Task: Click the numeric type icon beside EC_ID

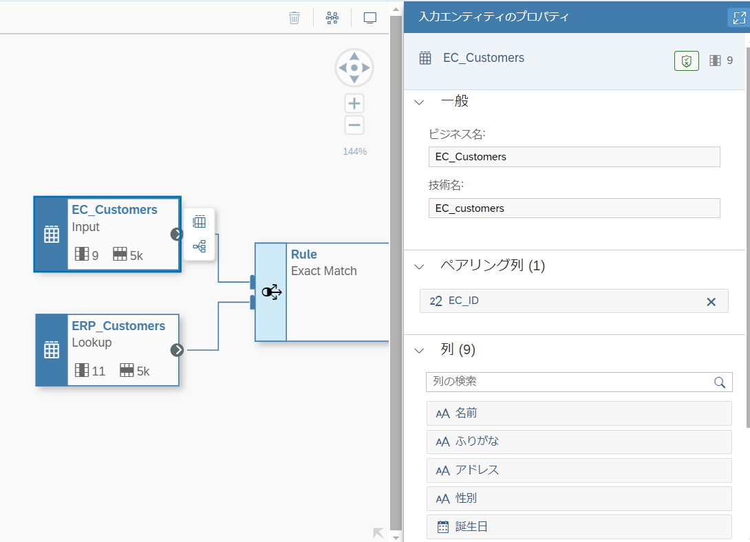Action: point(436,301)
